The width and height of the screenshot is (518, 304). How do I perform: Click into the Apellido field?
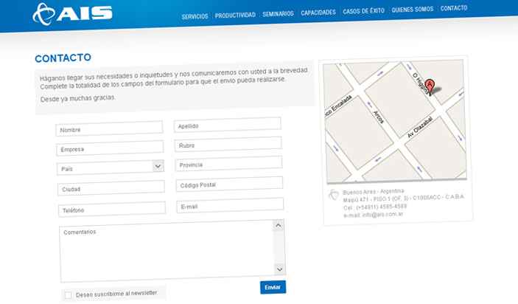point(228,125)
